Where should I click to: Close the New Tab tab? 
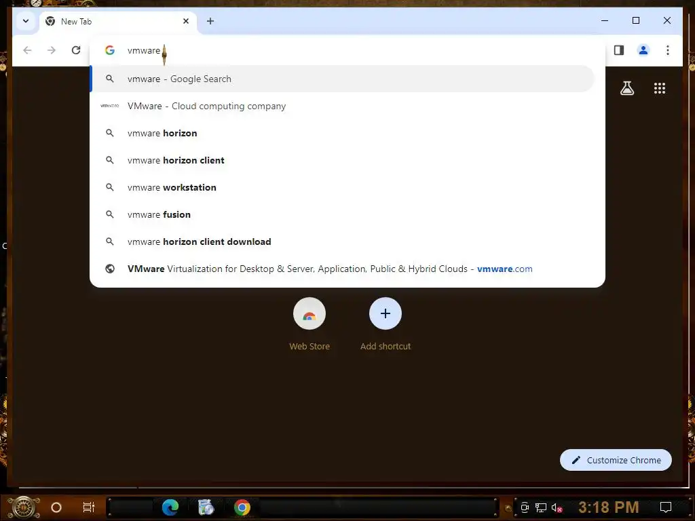[186, 21]
